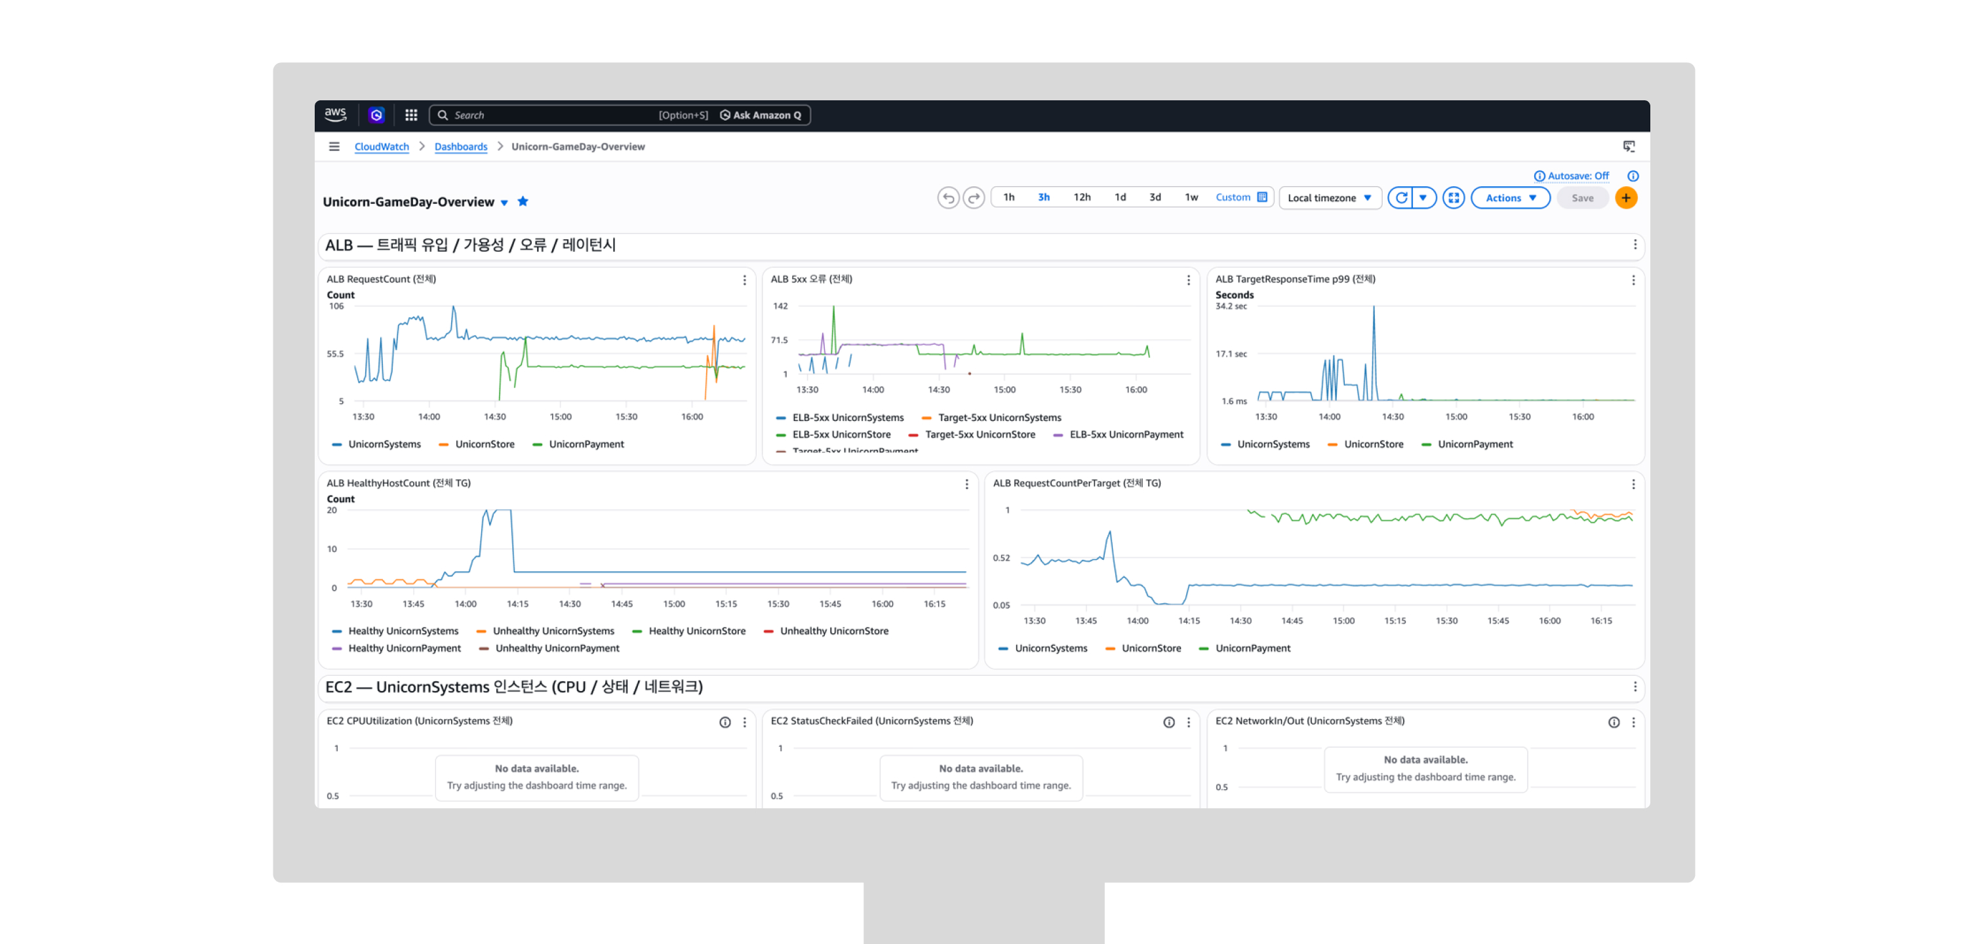Image resolution: width=1967 pixels, height=944 pixels.
Task: Open ALB RequestCountPerTarget widget options menu
Action: pos(1633,484)
